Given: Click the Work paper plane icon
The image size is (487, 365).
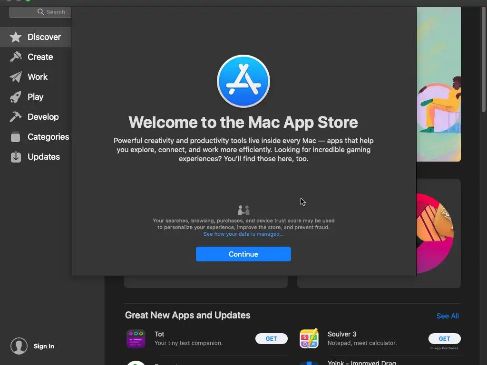Looking at the screenshot, I should (x=16, y=77).
